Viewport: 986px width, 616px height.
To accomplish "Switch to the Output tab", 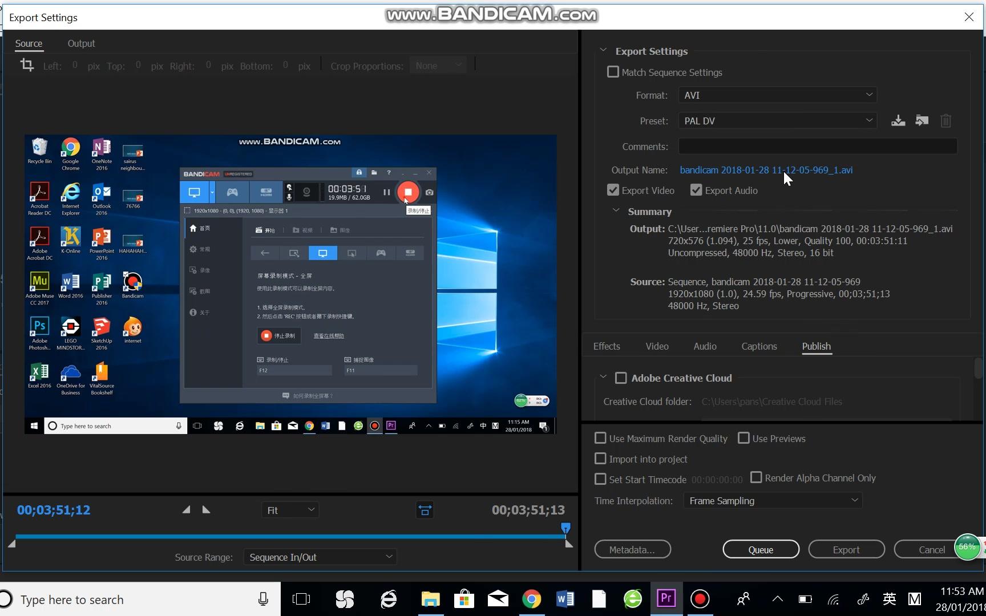I will tap(81, 43).
